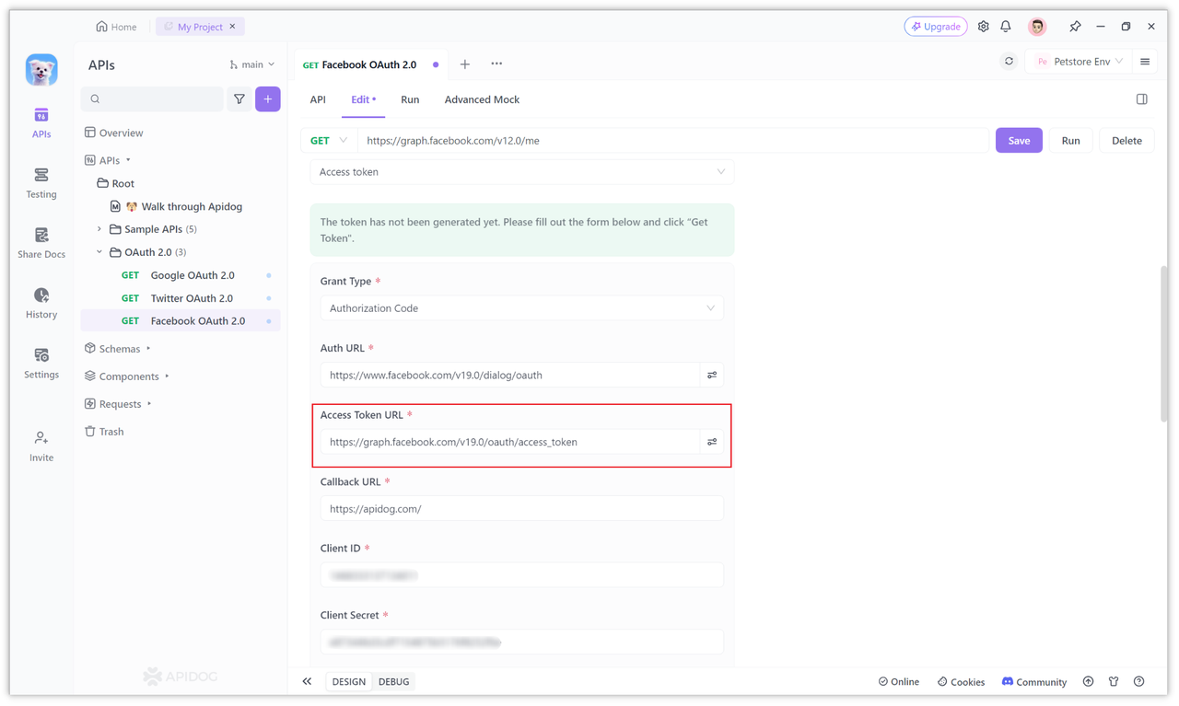Click the Online status indicator

pos(899,682)
